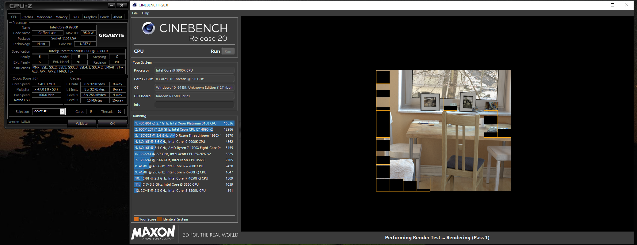Click the Cinebench logo icon in title bar
637x245 pixels.
point(134,5)
